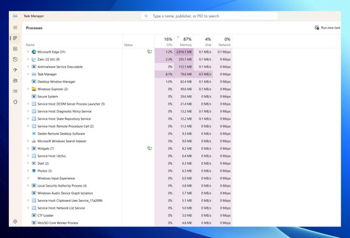350x238 pixels.
Task: Expand the Photos (3) group
Action: [x=28, y=171]
